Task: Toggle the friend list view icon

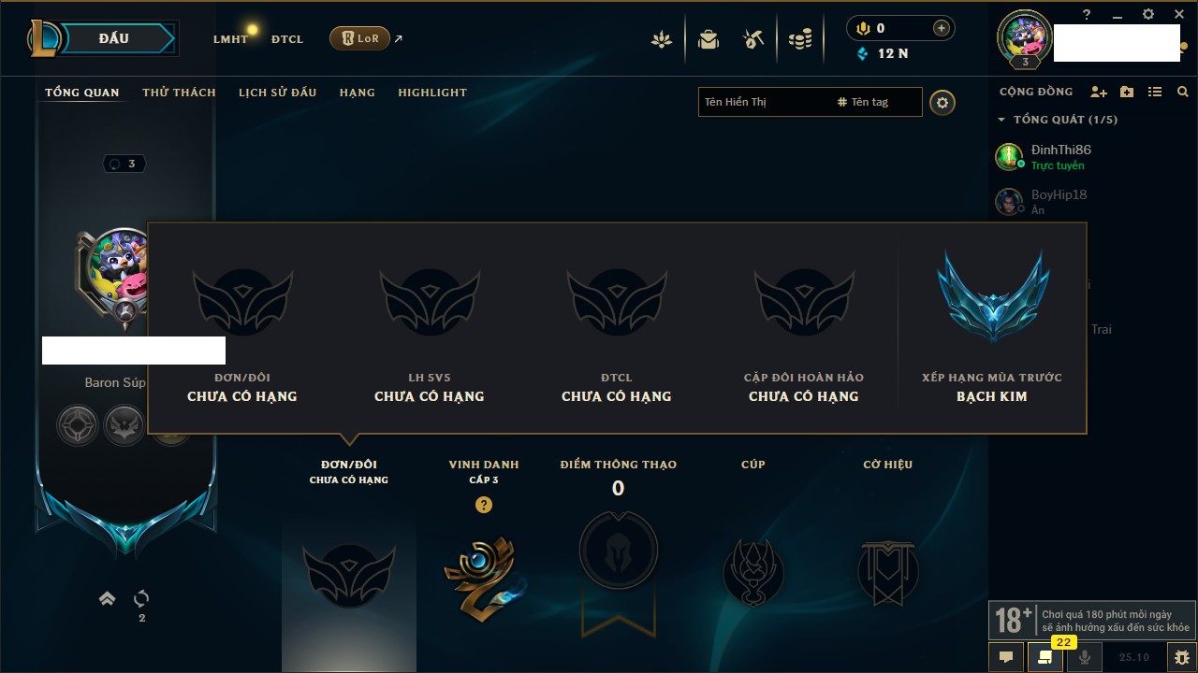Action: point(1155,92)
